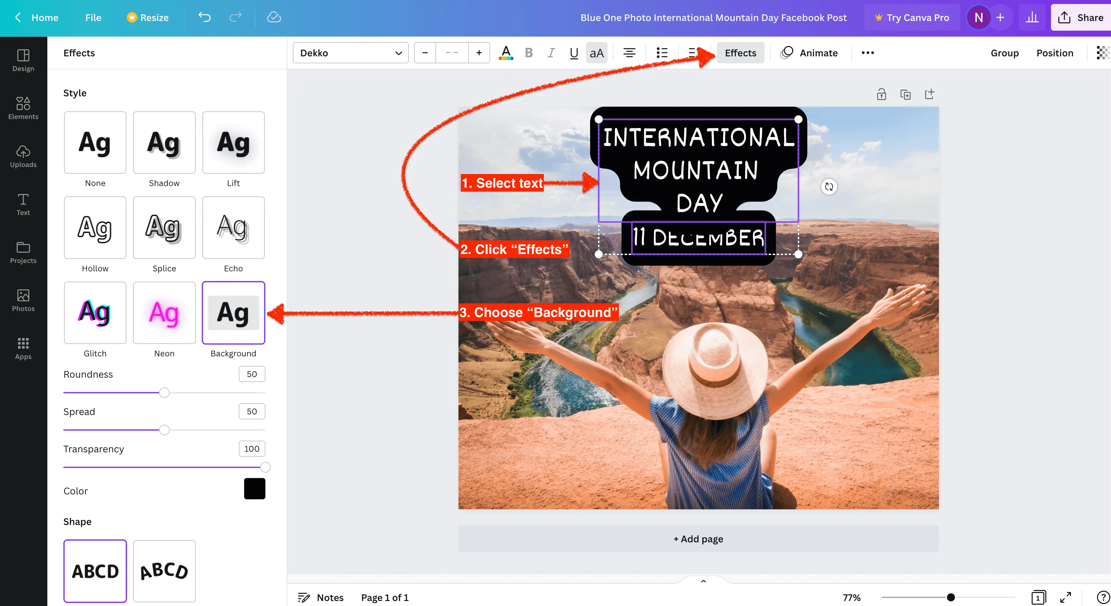Viewport: 1111px width, 606px height.
Task: Toggle underline text formatting
Action: (574, 53)
